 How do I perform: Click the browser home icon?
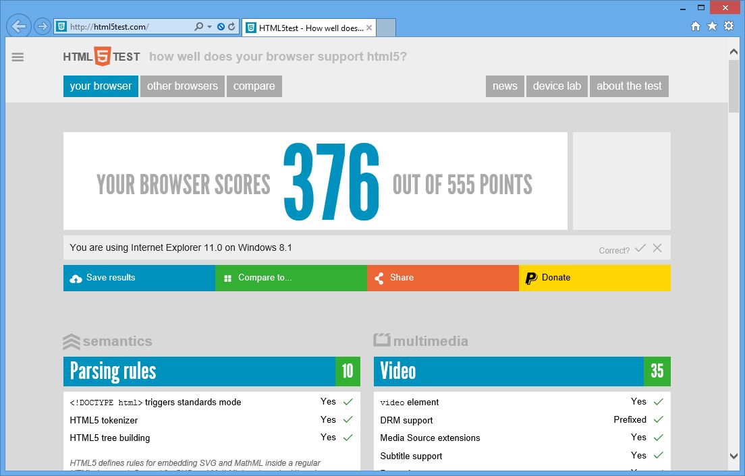696,24
